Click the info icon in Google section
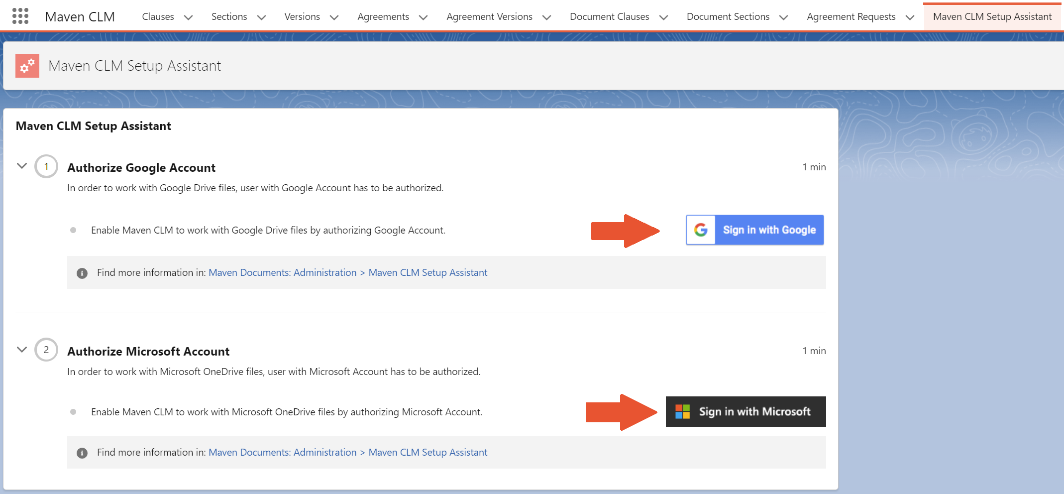The height and width of the screenshot is (494, 1064). (82, 273)
